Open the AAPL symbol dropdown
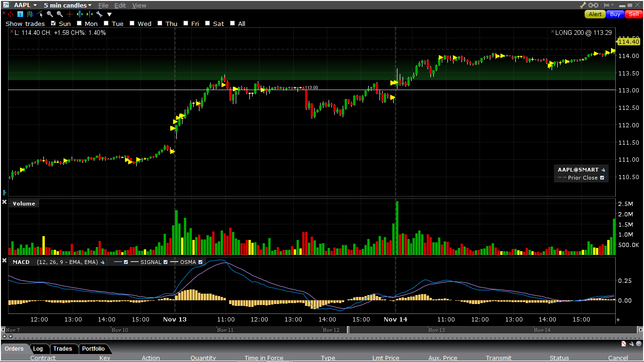The image size is (644, 362). point(25,5)
